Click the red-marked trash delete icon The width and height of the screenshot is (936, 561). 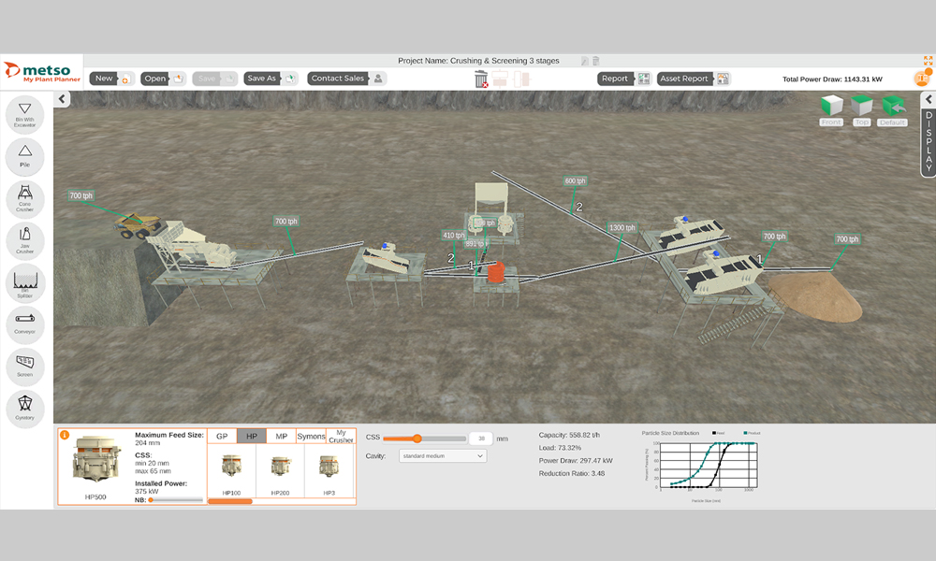coord(481,79)
